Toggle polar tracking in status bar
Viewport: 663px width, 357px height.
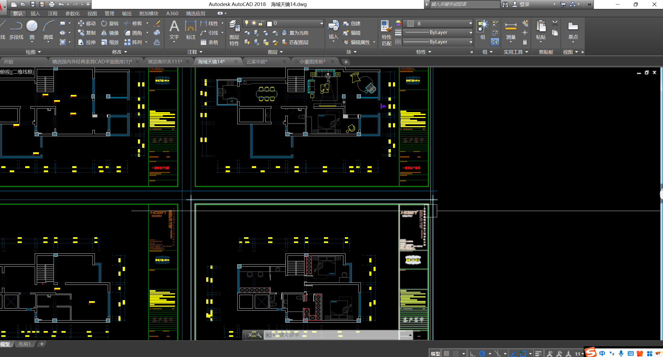482,354
